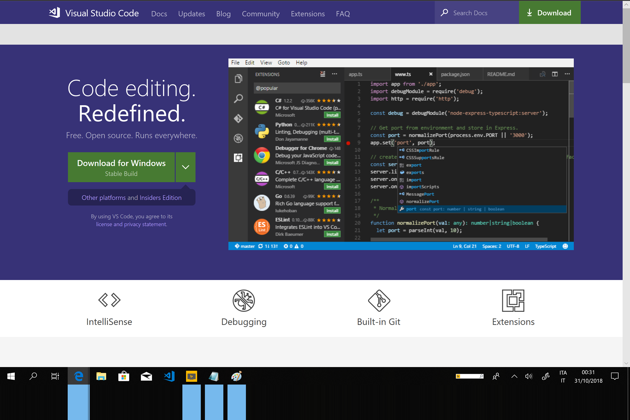This screenshot has height=420, width=630.
Task: Click the master branch indicator
Action: 245,246
